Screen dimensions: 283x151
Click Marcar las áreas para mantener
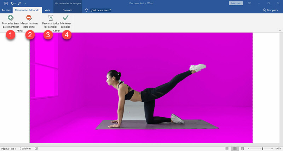click(11, 21)
